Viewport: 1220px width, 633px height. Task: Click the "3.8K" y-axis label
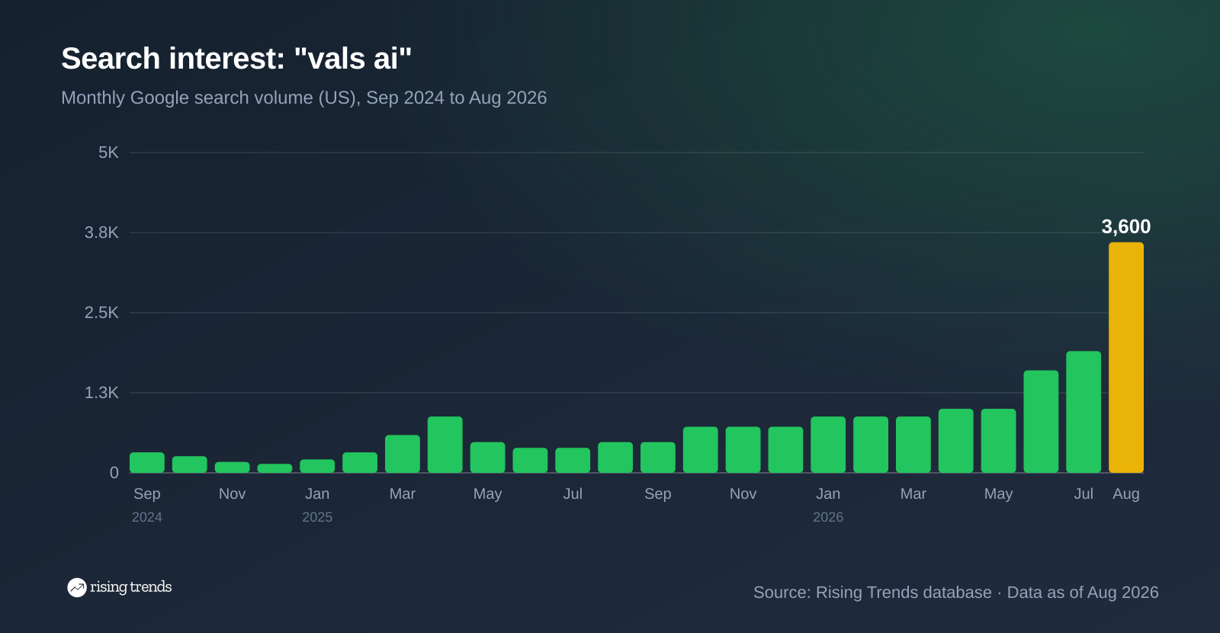(x=101, y=233)
